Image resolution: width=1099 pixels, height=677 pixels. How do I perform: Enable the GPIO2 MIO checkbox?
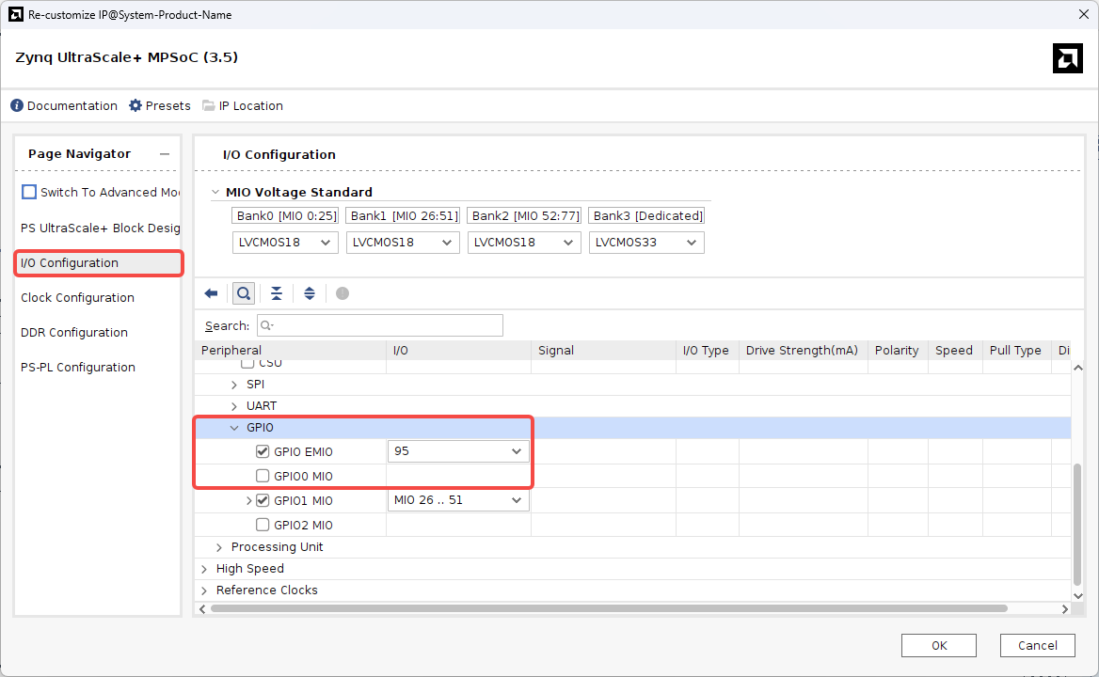point(263,525)
